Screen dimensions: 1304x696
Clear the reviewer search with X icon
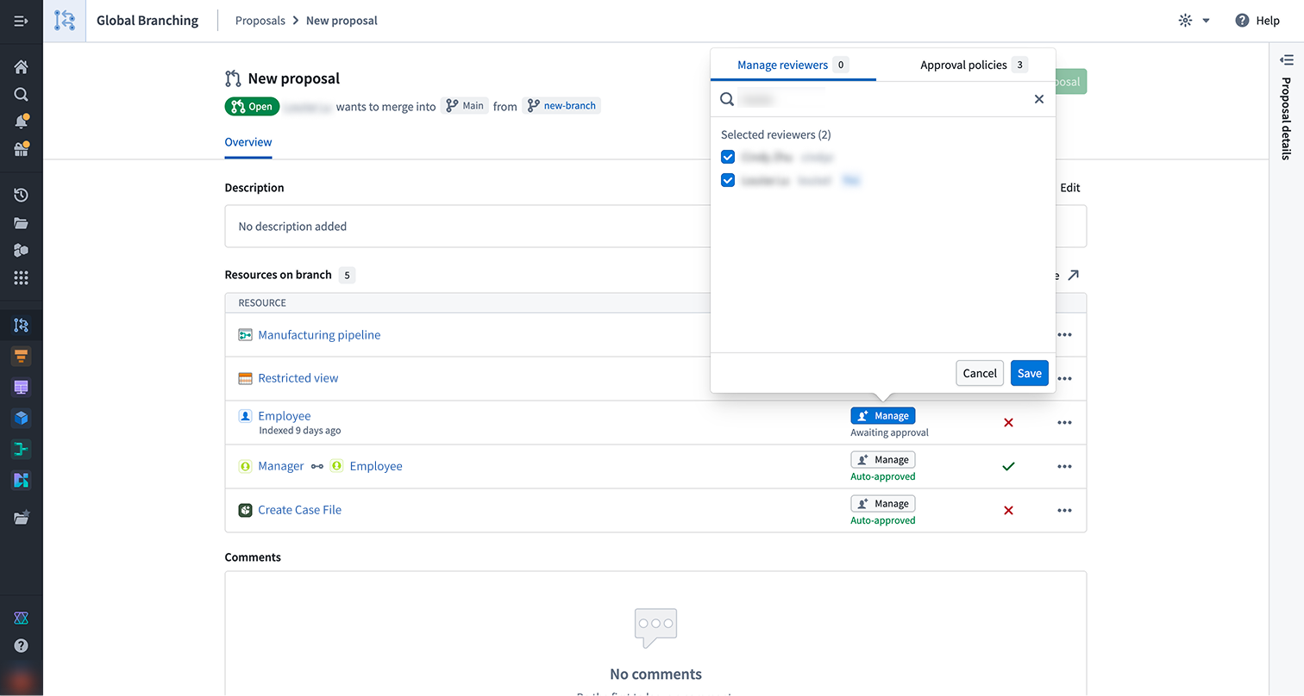(x=1039, y=99)
